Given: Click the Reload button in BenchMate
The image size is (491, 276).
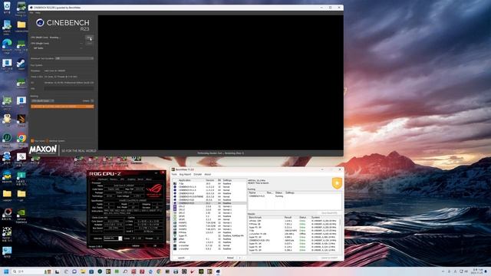Looking at the screenshot, I should [x=230, y=258].
